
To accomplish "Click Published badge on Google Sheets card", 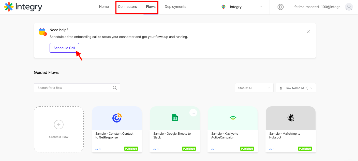I will (x=189, y=149).
